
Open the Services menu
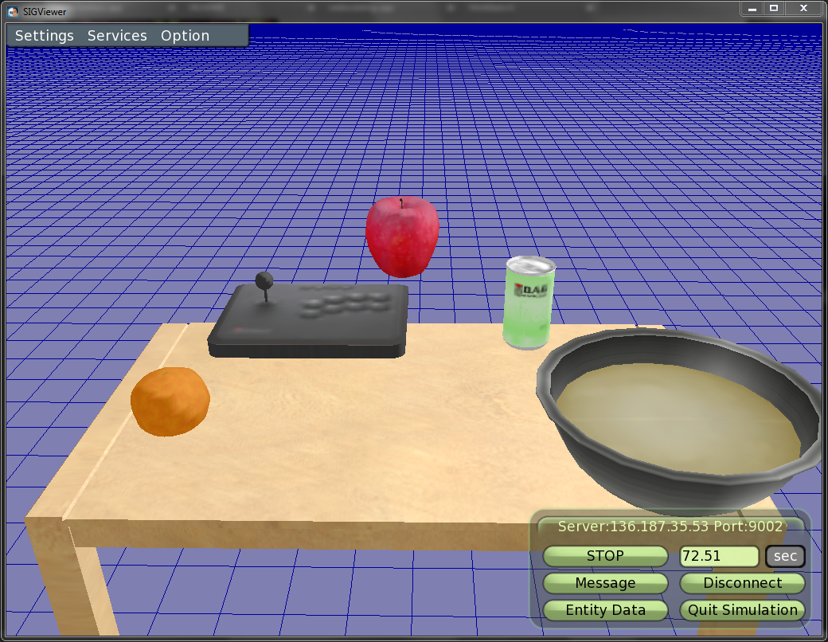117,36
